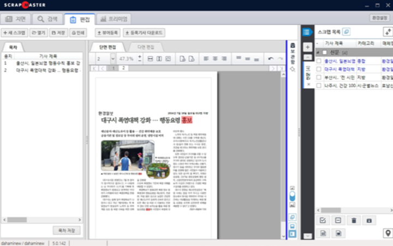The width and height of the screenshot is (393, 246).
Task: Click the up chevron in dark sidebar
Action: (307, 57)
